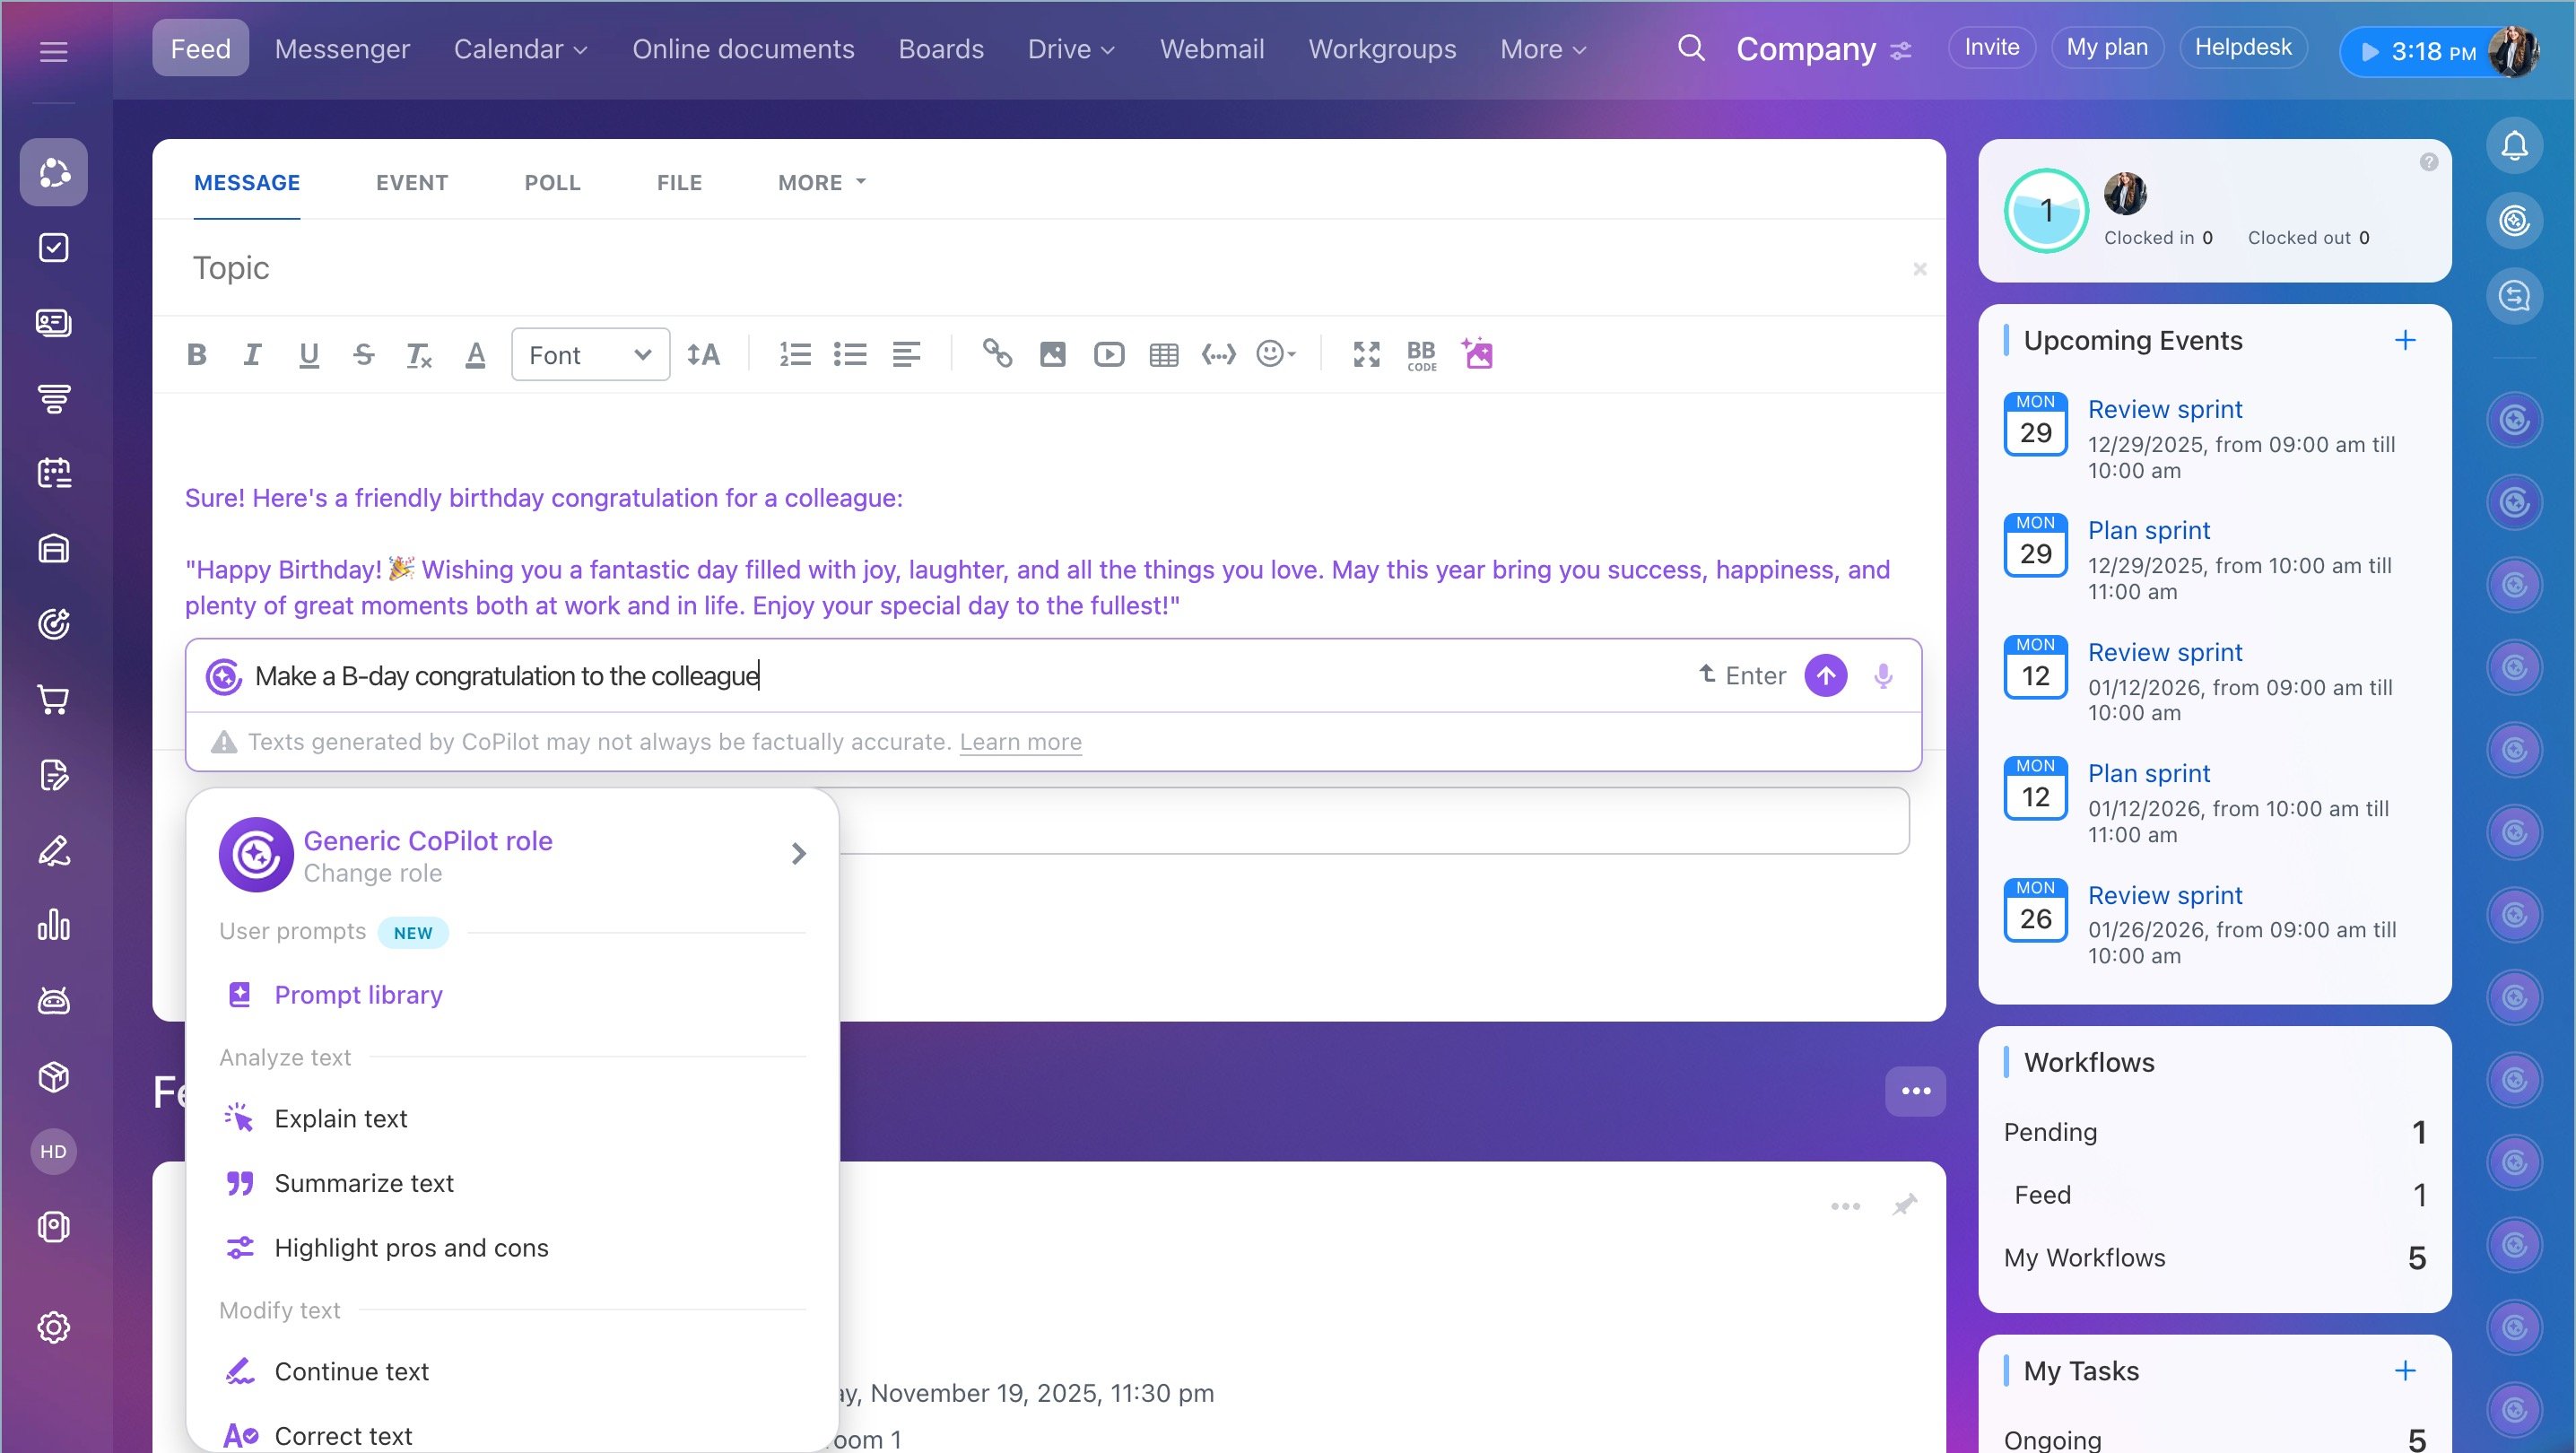Click the insert link icon
This screenshot has width=2576, height=1453.
coord(996,354)
